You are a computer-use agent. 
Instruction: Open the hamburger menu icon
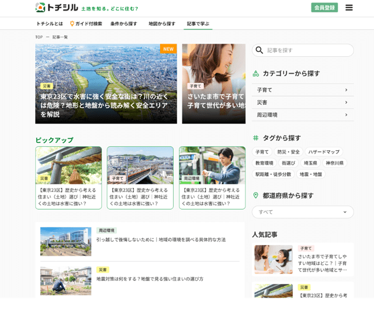pos(349,8)
